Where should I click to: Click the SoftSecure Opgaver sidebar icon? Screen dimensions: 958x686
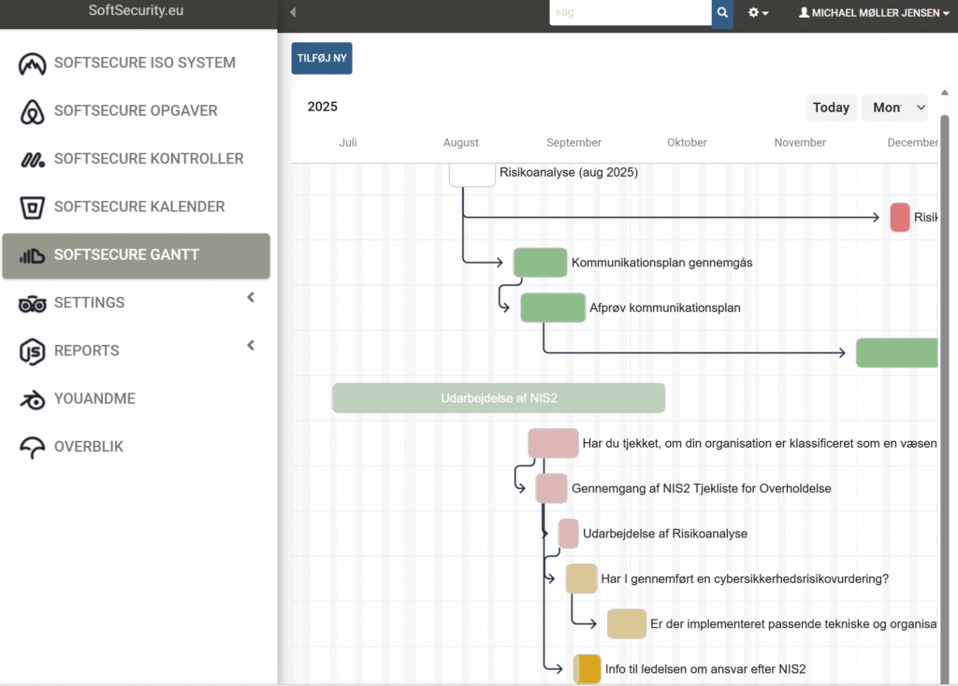click(33, 111)
